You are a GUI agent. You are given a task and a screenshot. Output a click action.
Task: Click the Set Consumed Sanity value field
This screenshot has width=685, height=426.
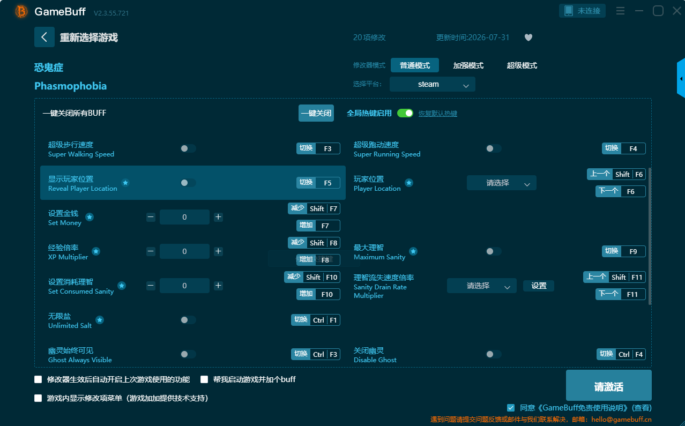click(184, 286)
